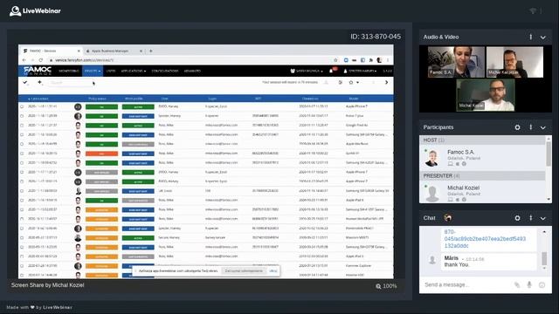Viewport: 559px width, 314px height.
Task: Open Chat panel three-dot menu
Action: pyautogui.click(x=530, y=218)
